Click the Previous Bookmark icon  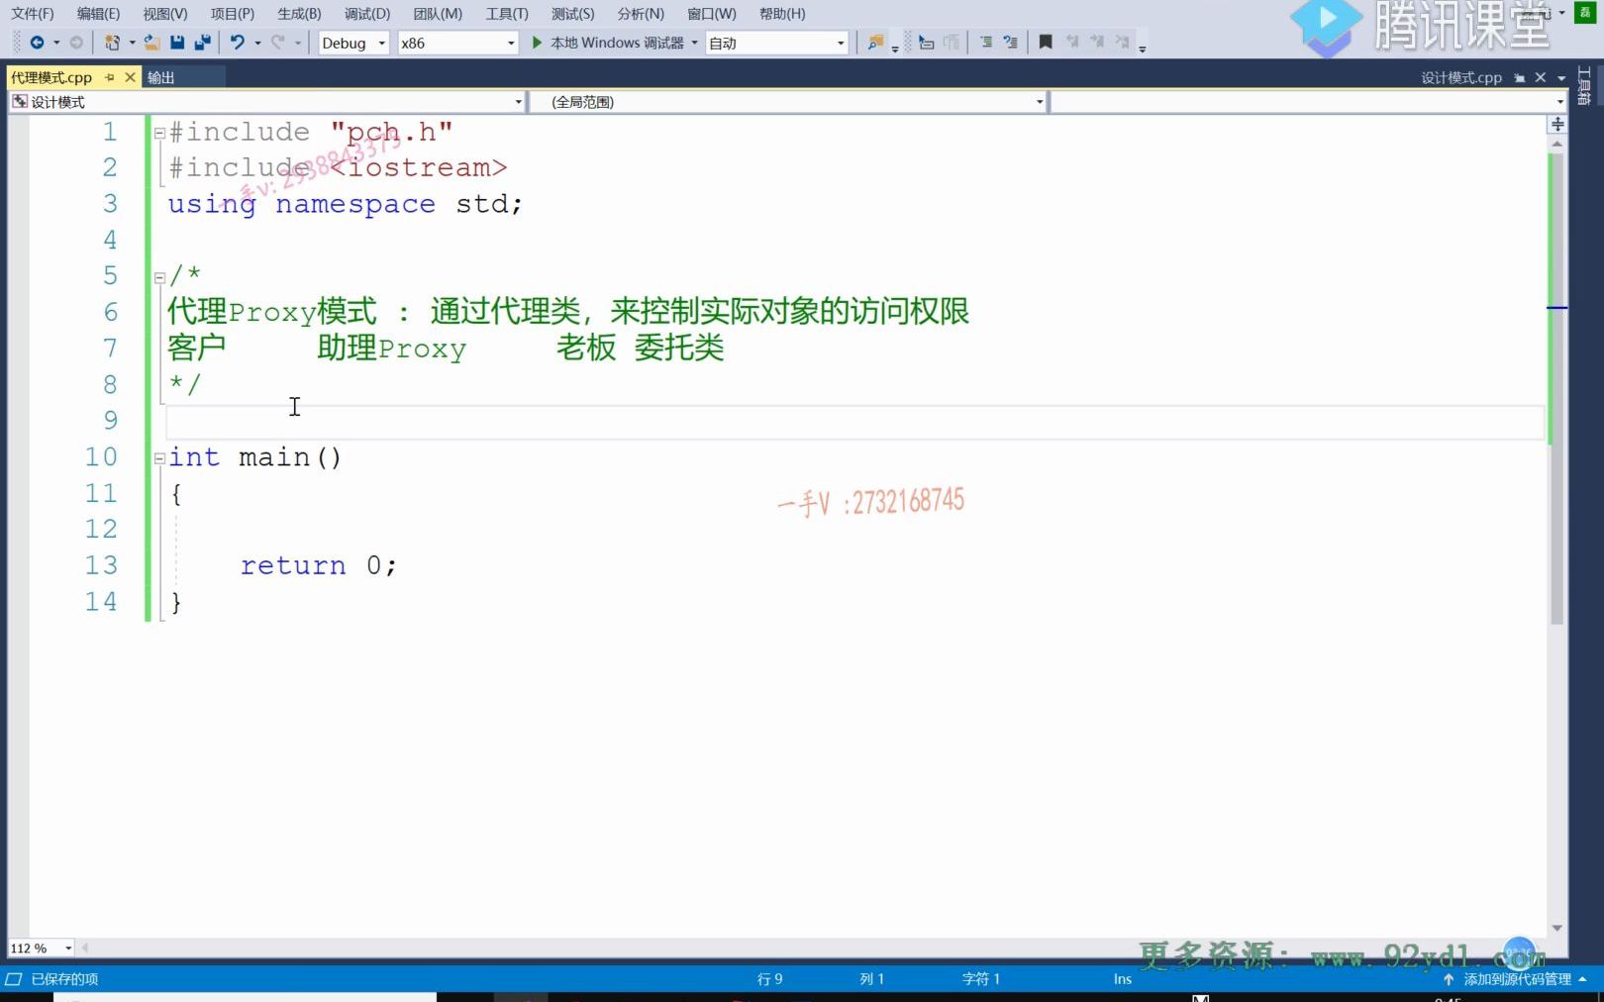point(1071,43)
